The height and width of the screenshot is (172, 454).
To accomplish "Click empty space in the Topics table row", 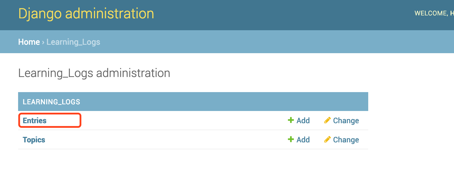I will click(166, 140).
